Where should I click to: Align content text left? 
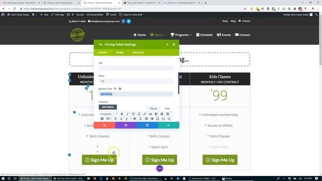coord(156,114)
